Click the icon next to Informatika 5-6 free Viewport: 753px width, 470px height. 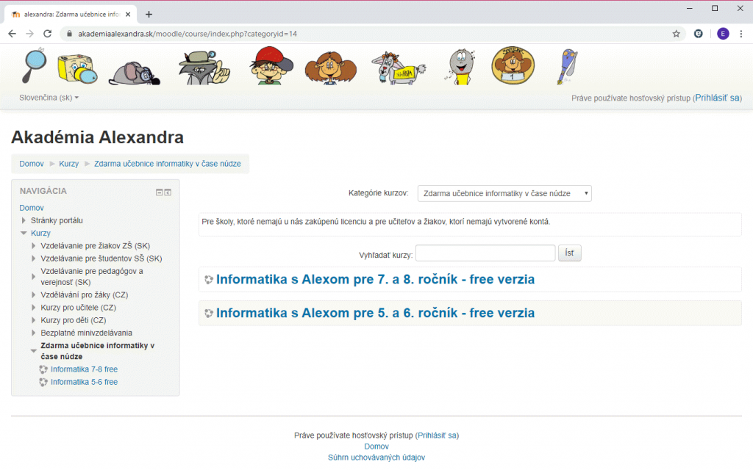point(43,382)
